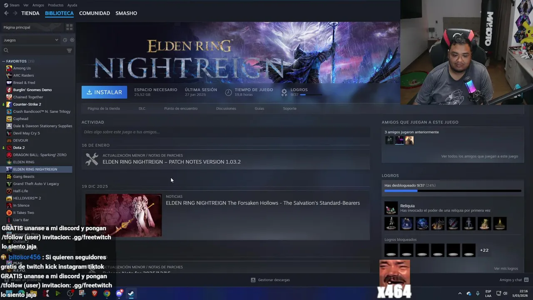Go to BIBLIOTECA section
This screenshot has width=533, height=300.
(x=59, y=13)
